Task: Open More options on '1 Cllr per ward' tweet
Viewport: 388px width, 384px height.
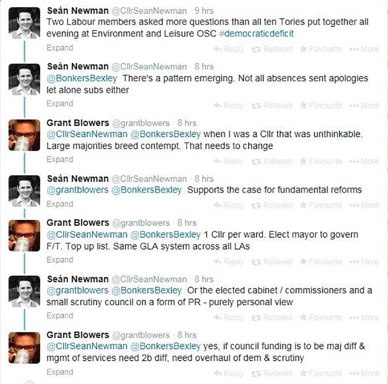Action: pyautogui.click(x=364, y=262)
